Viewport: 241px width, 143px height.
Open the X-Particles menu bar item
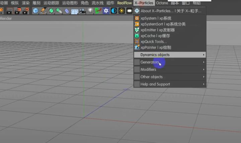[144, 3]
